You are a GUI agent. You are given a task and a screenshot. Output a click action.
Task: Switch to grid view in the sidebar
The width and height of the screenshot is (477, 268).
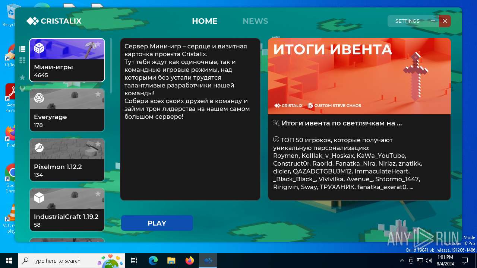[22, 60]
